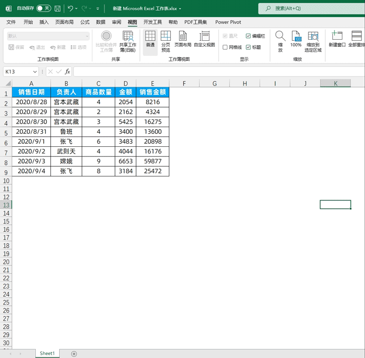365x358 pixels.
Task: Open a New Window (新建窗口)
Action: [337, 39]
